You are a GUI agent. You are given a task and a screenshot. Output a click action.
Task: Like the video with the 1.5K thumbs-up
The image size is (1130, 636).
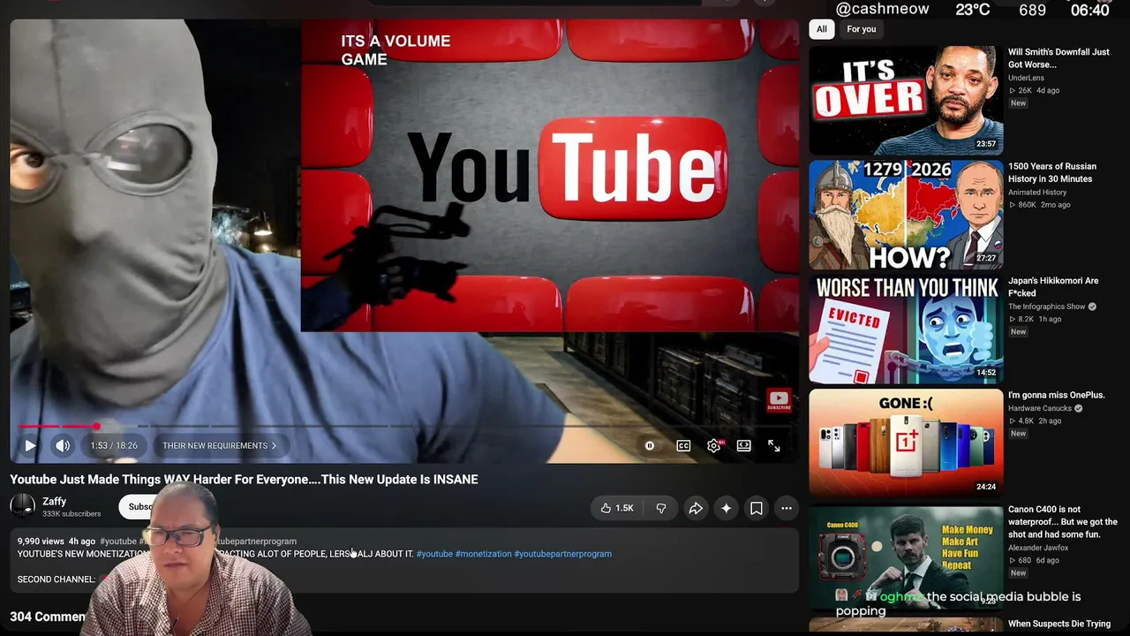coord(617,508)
